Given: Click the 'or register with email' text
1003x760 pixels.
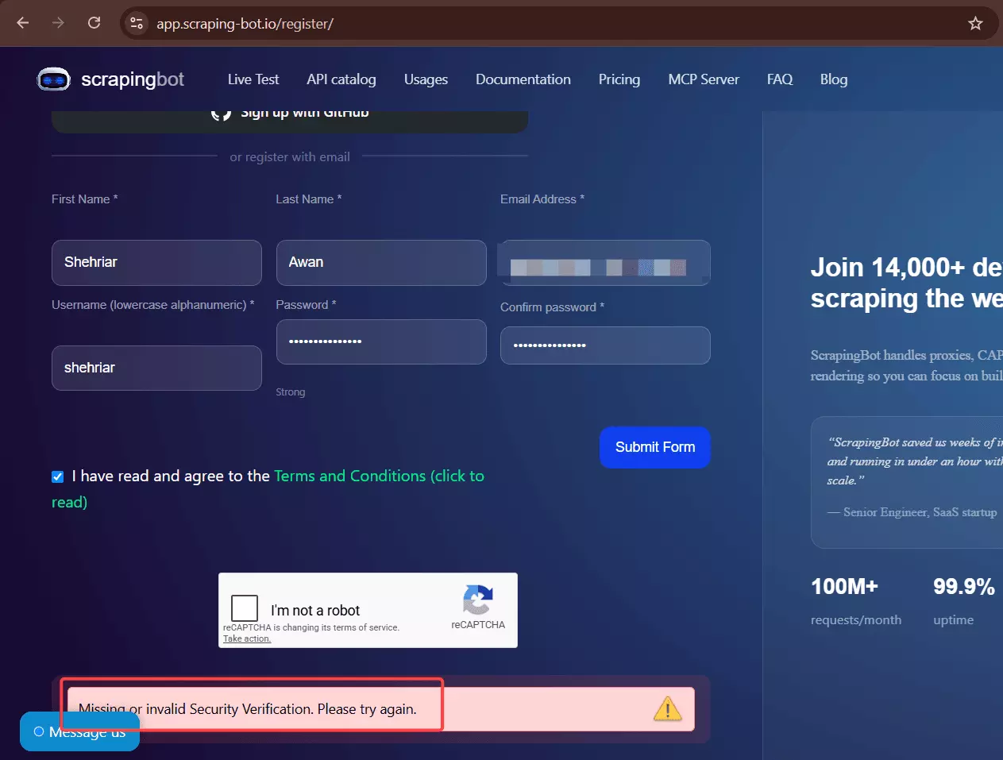Looking at the screenshot, I should tap(290, 157).
